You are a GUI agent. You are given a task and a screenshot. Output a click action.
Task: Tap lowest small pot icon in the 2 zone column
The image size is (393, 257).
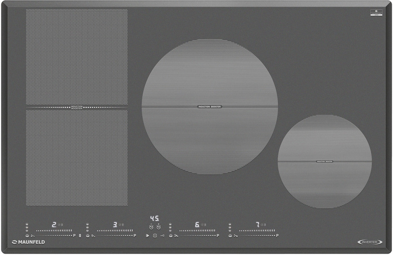pyautogui.click(x=27, y=231)
